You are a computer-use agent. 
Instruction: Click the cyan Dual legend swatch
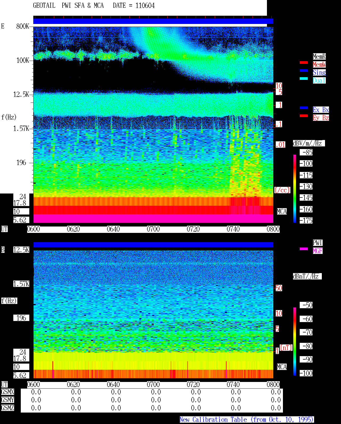pos(304,79)
